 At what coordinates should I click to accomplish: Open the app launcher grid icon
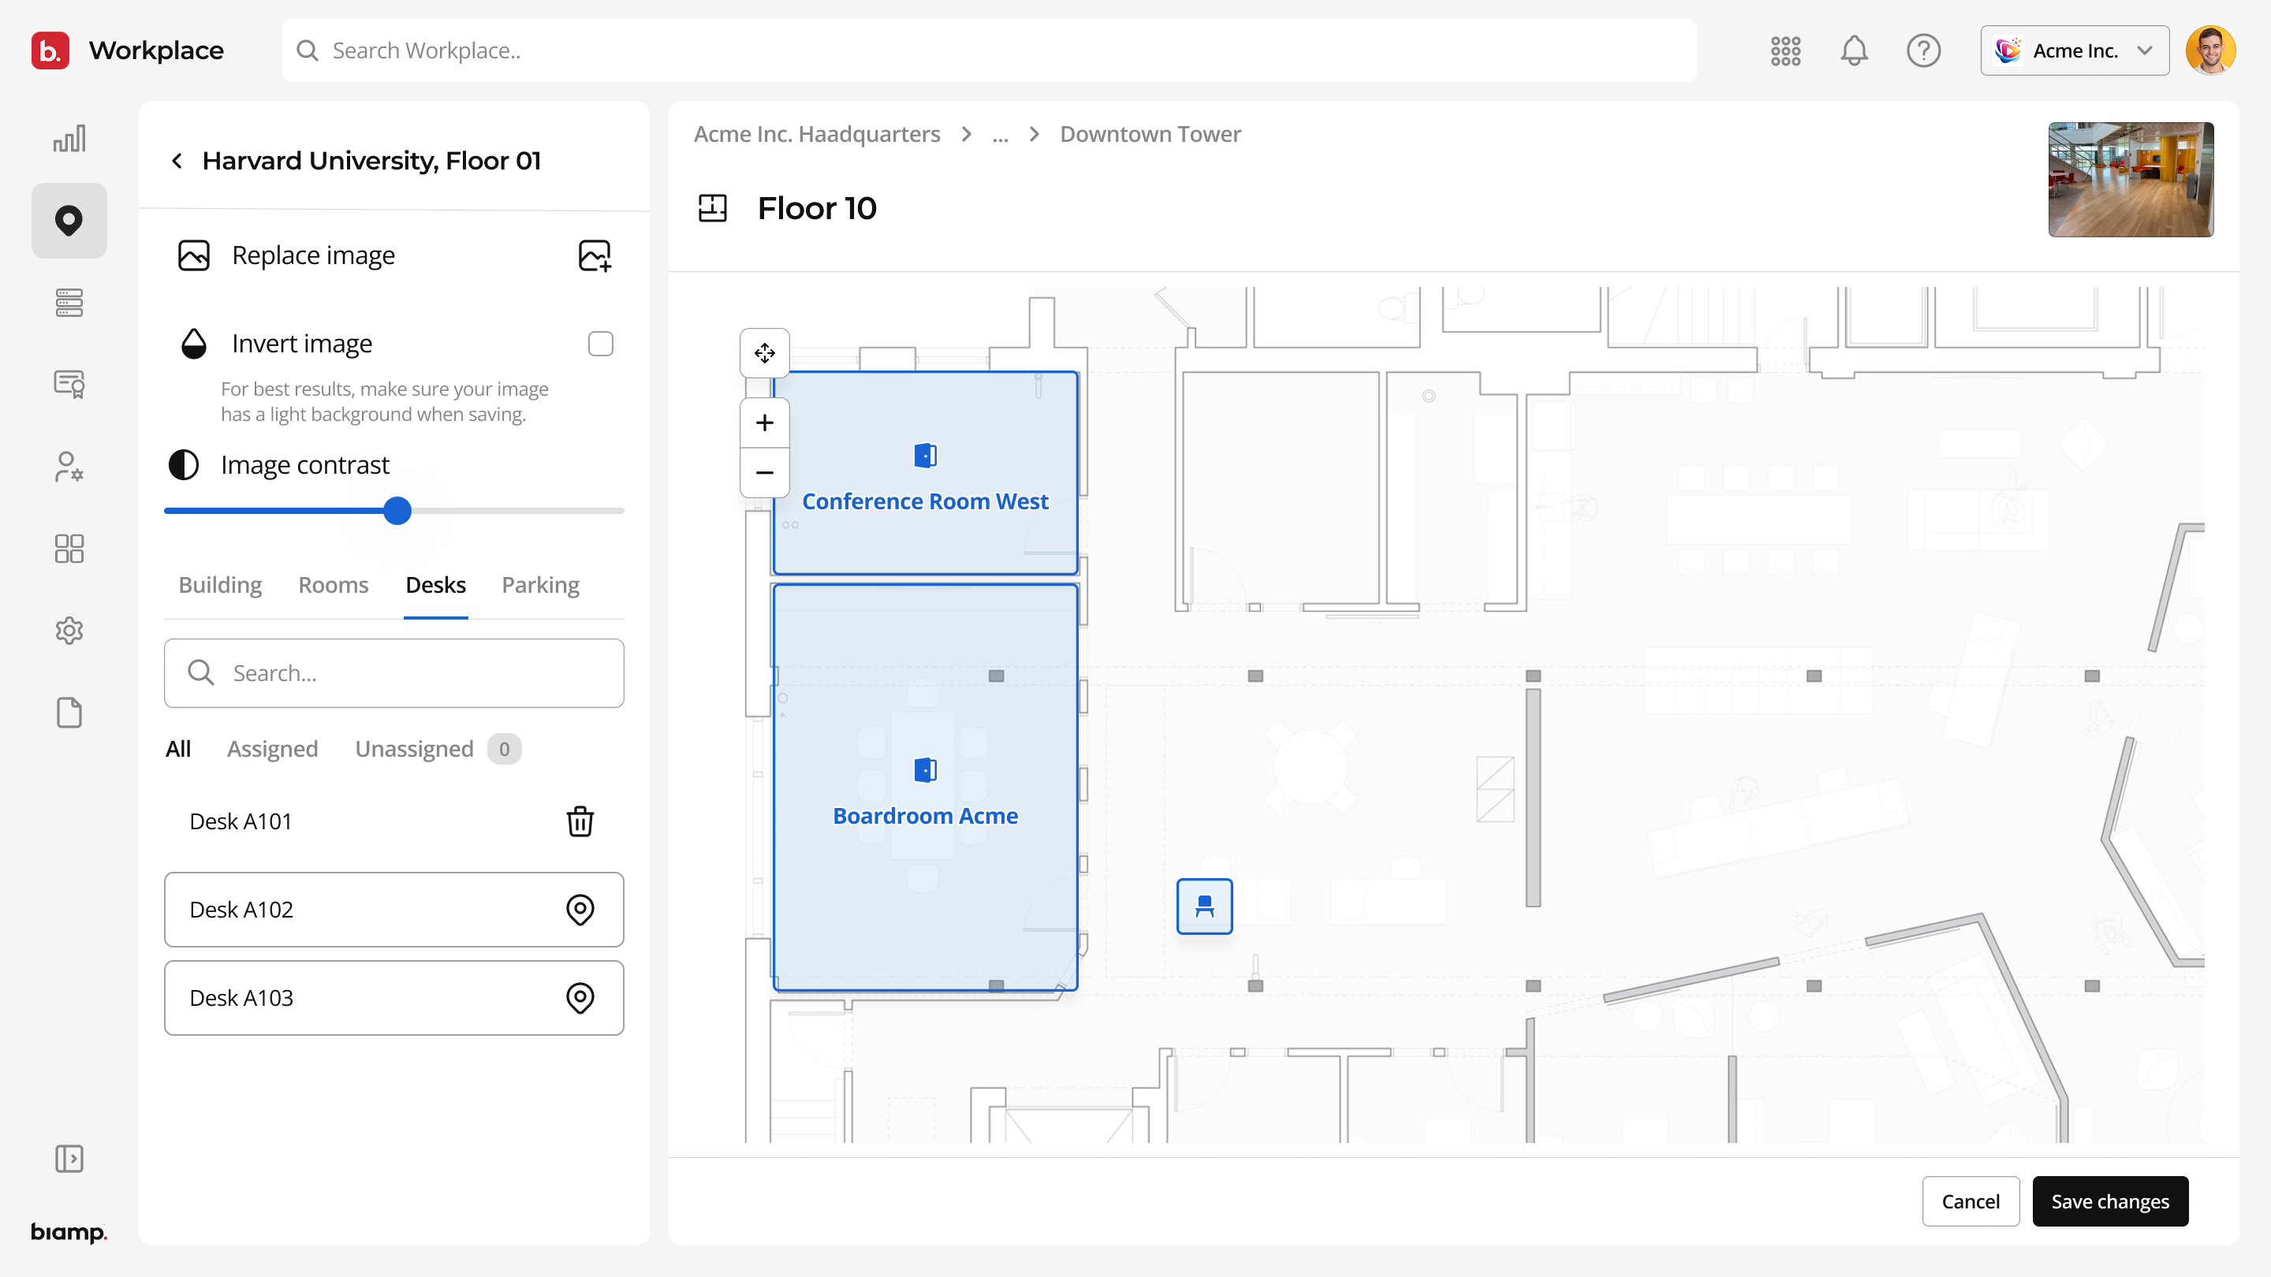(1785, 50)
